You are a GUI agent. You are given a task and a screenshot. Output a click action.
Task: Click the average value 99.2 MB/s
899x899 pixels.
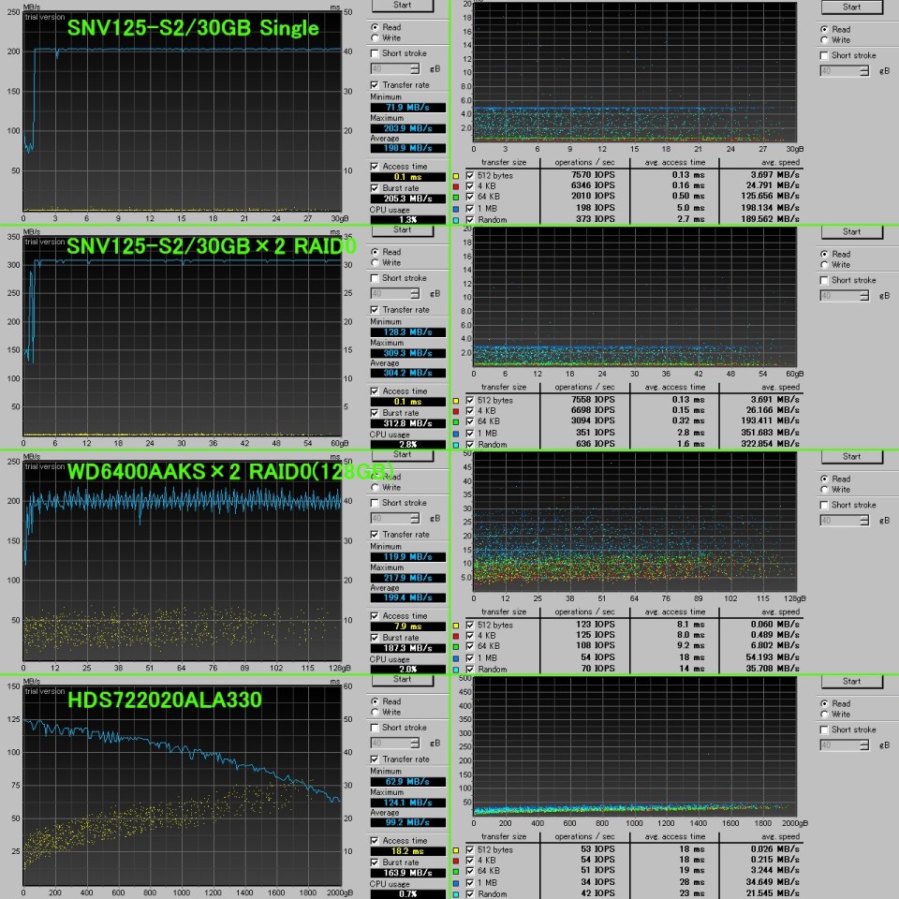[407, 822]
